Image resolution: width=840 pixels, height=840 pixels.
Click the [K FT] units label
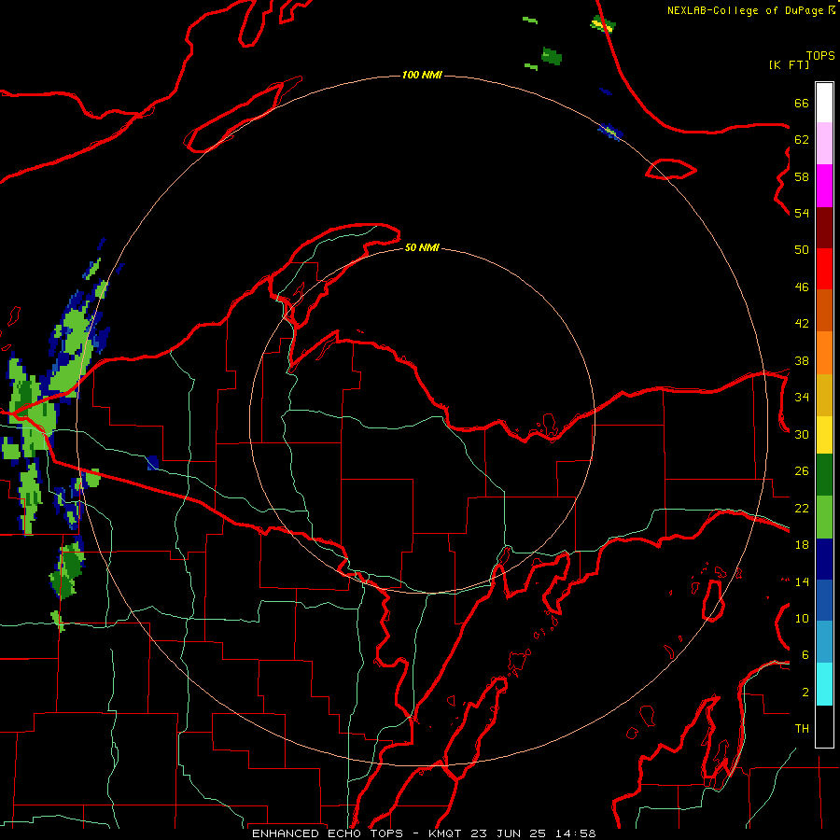pyautogui.click(x=789, y=64)
